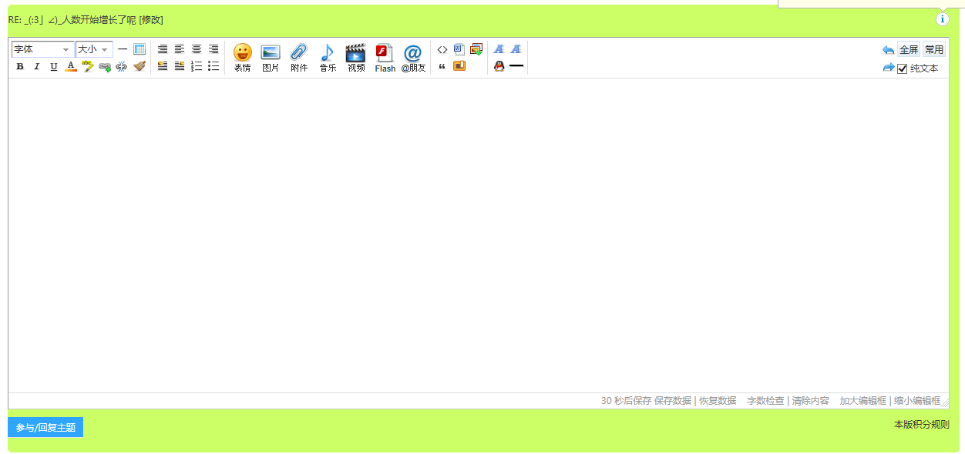The width and height of the screenshot is (965, 454).
Task: Insert a bulleted list
Action: click(x=214, y=66)
